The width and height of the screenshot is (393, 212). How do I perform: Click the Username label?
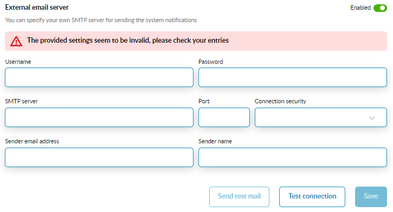18,62
